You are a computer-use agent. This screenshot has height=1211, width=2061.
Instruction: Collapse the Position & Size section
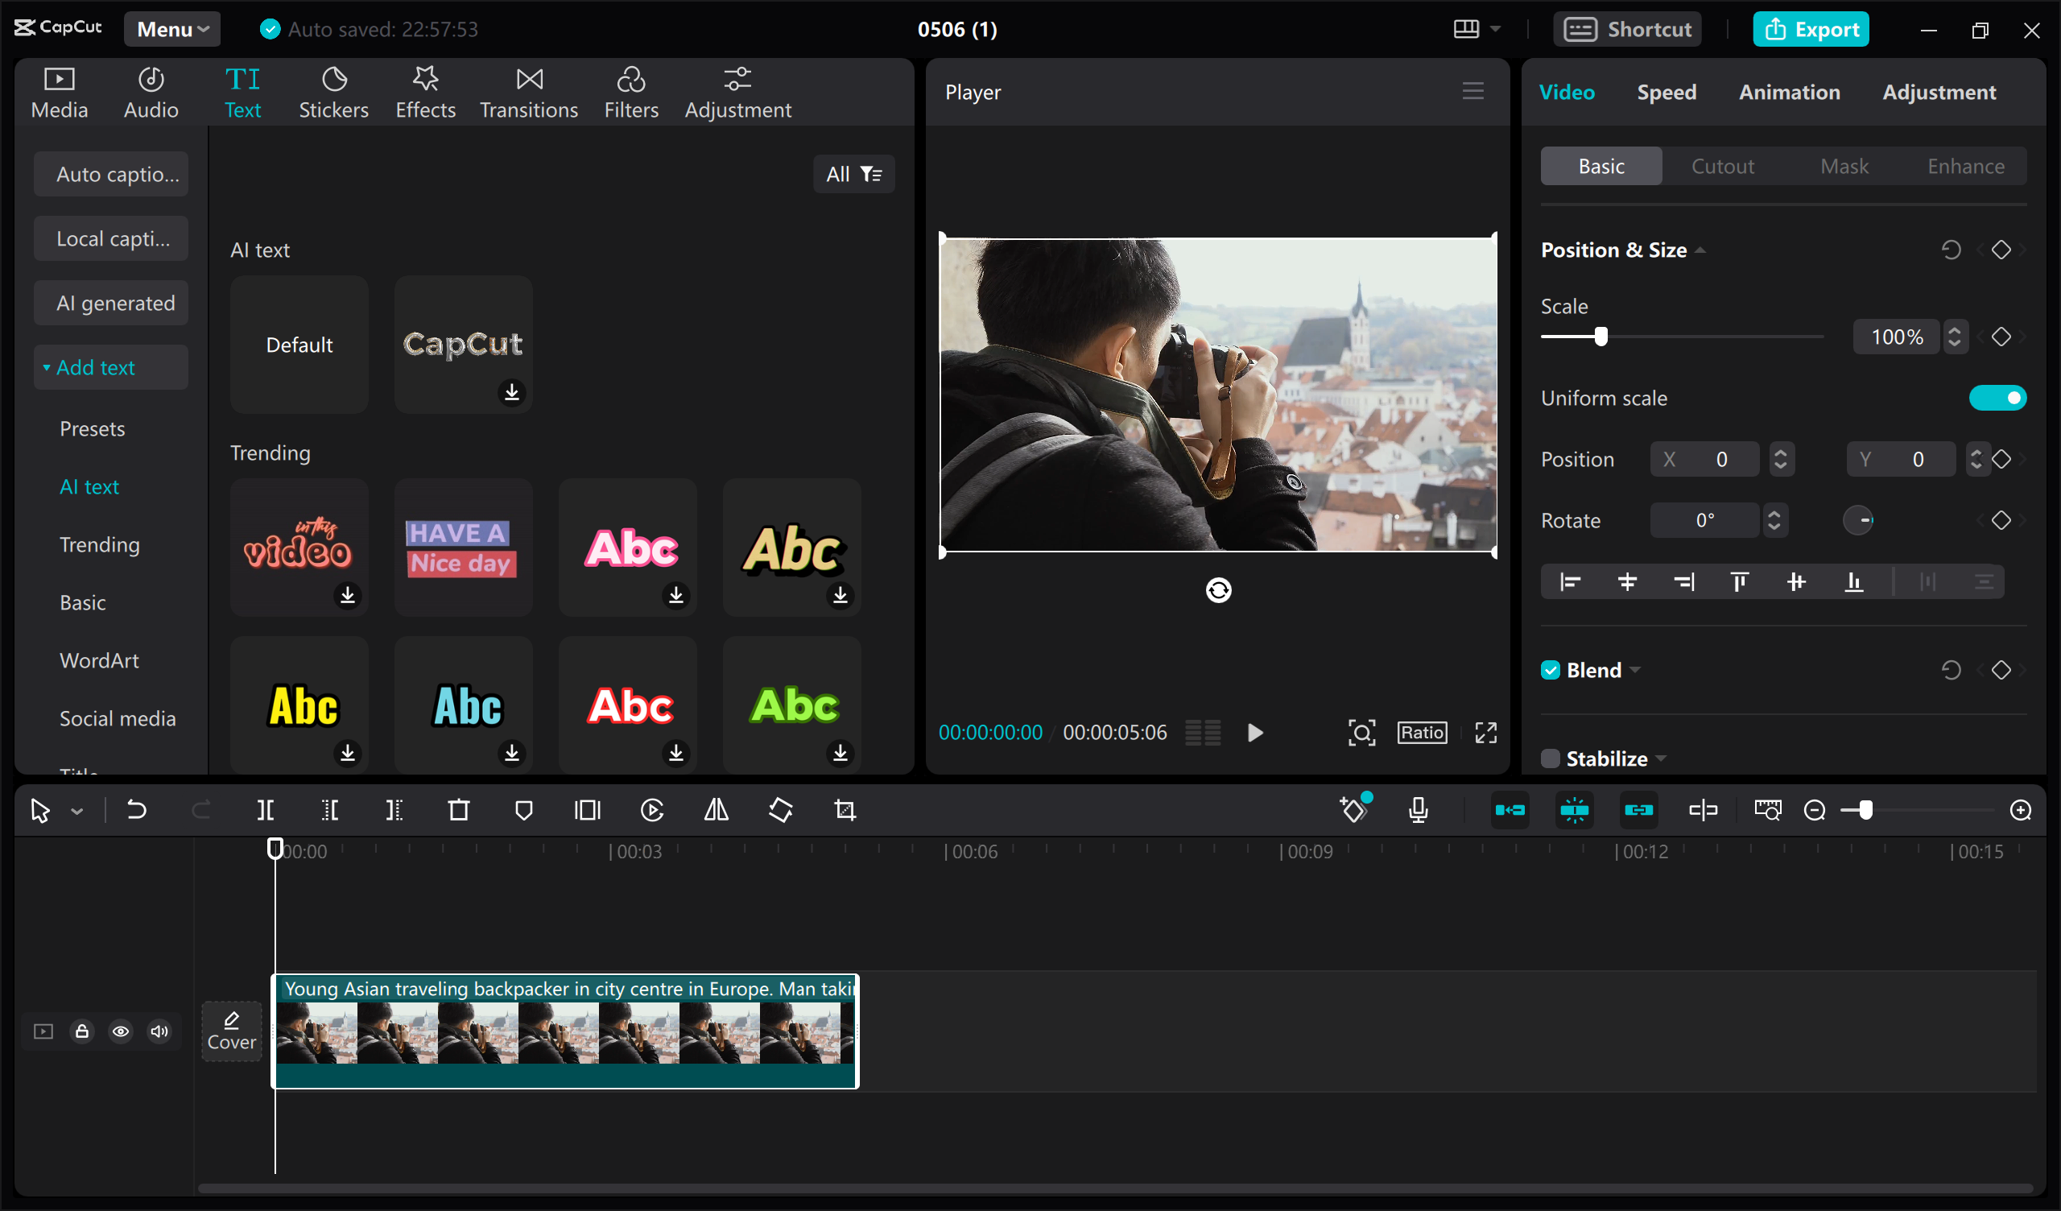pos(1701,250)
